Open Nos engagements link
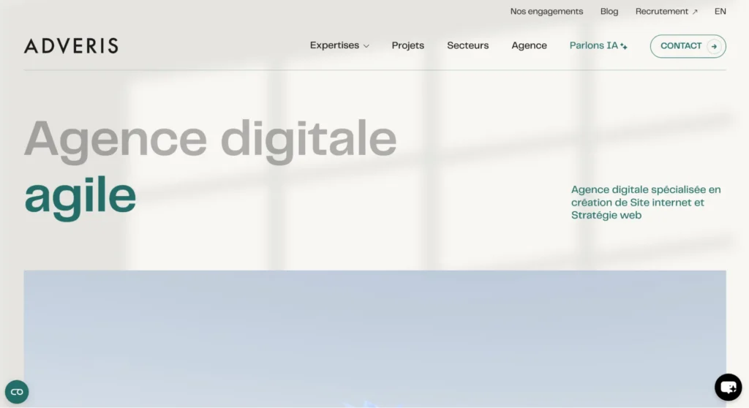749x408 pixels. pos(546,12)
